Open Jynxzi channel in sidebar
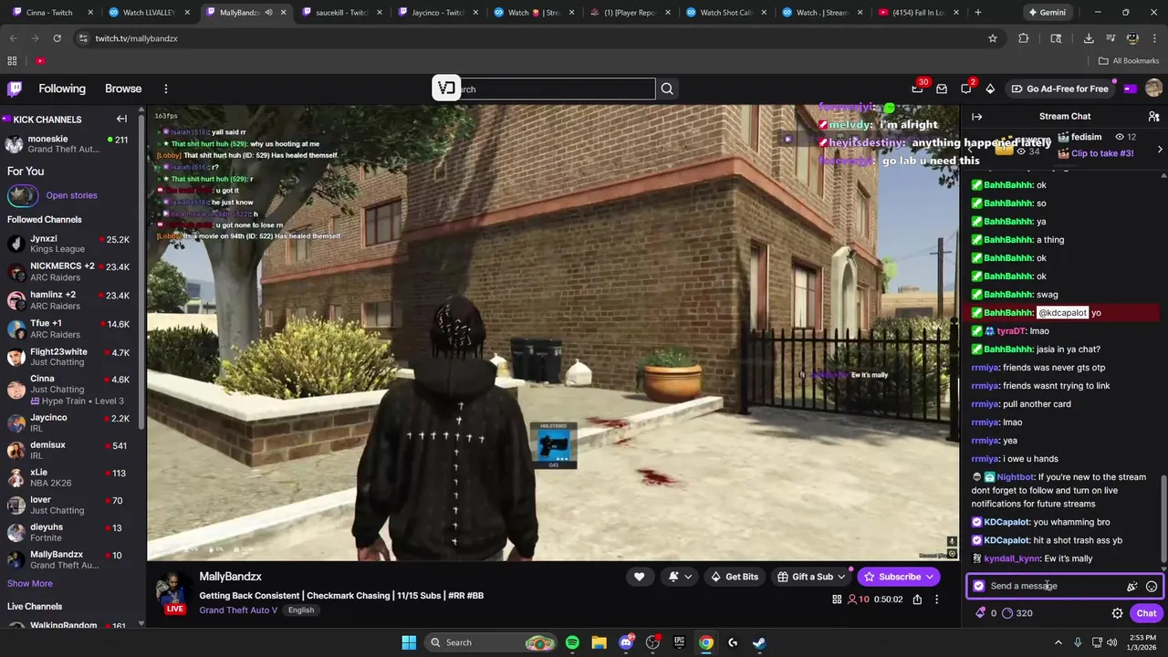 pos(71,244)
